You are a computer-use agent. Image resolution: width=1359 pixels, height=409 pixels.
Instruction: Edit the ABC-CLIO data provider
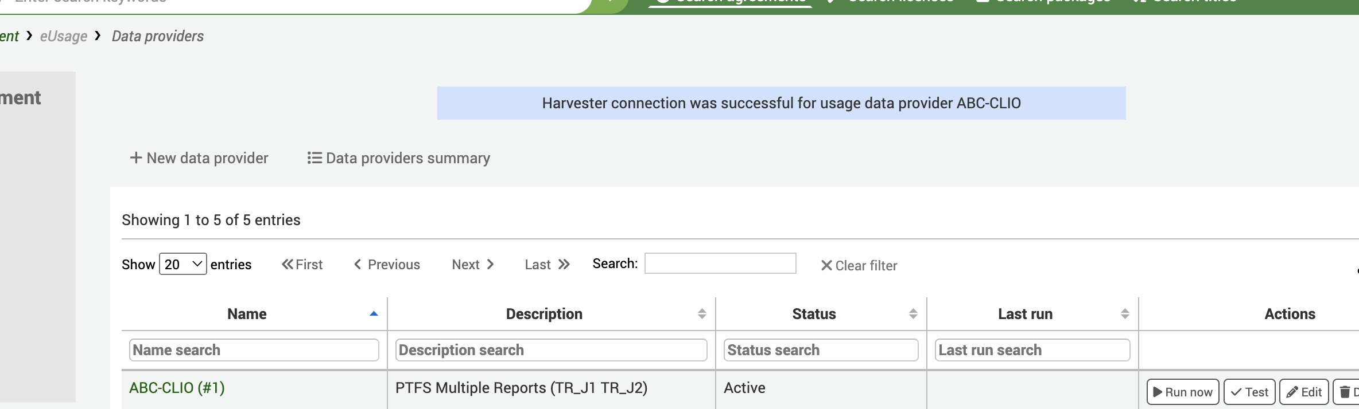point(1304,392)
